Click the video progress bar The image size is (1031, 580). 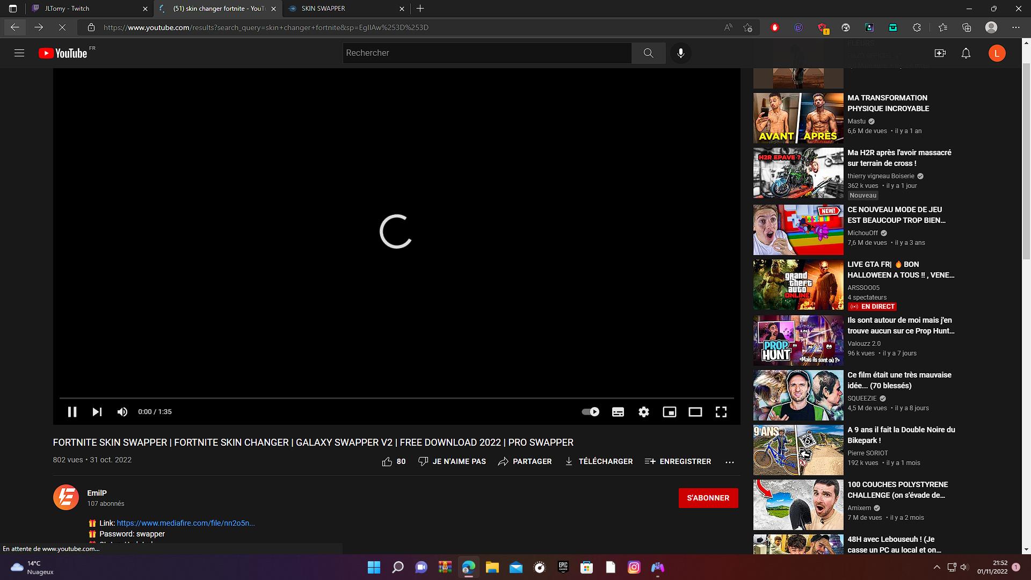396,398
